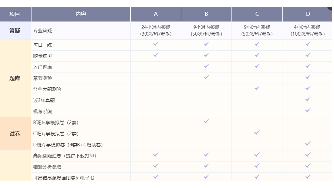Select the column D header
334x188 pixels.
pos(308,14)
